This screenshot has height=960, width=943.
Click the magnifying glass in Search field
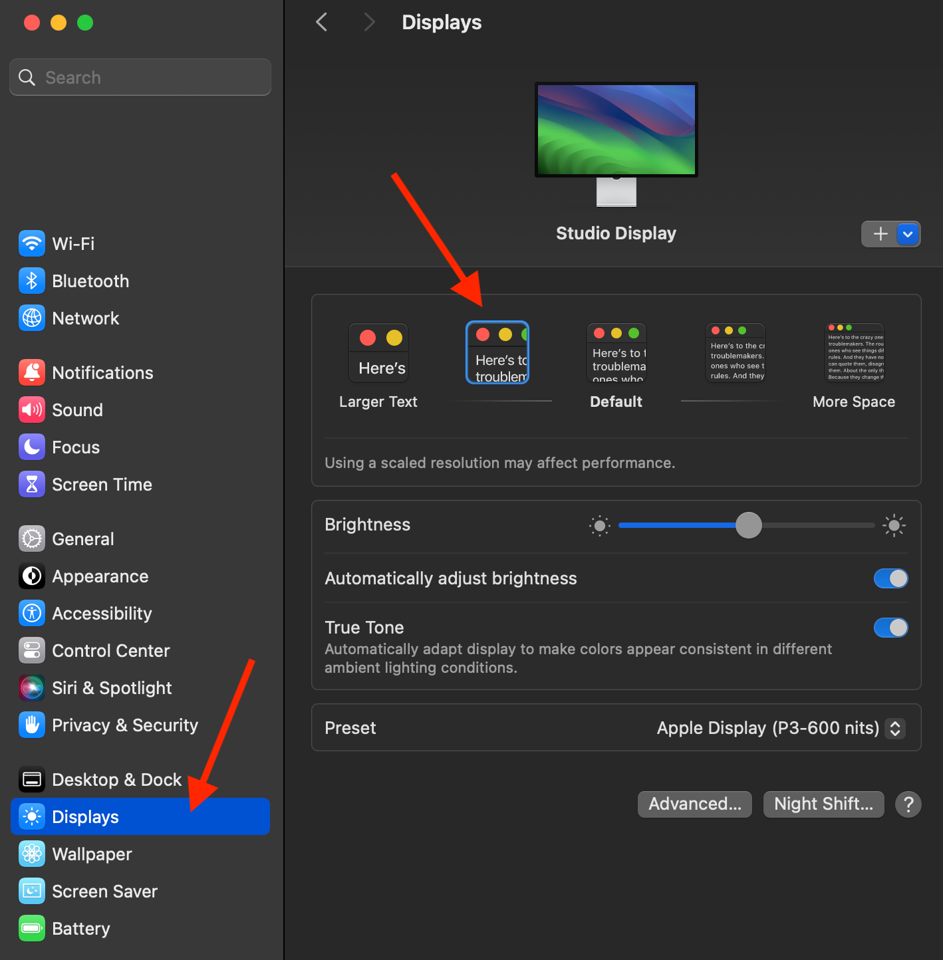tap(27, 77)
